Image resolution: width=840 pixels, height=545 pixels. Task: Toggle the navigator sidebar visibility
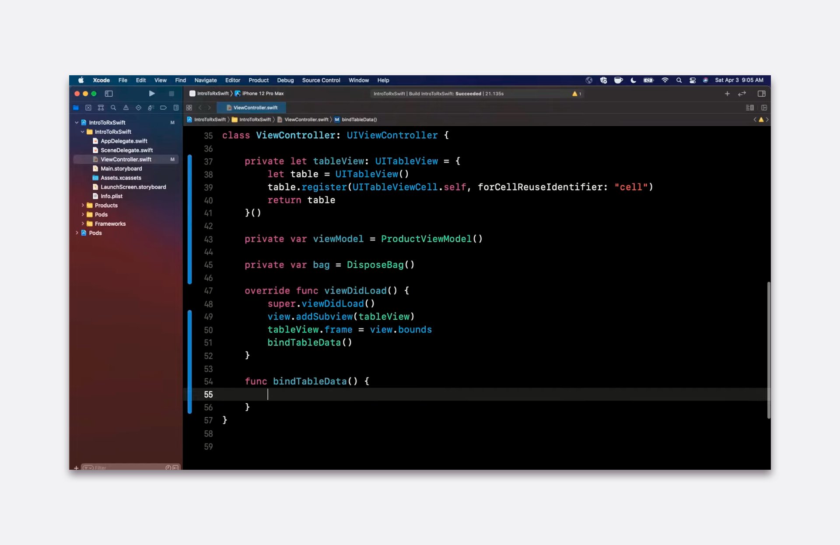pos(109,94)
